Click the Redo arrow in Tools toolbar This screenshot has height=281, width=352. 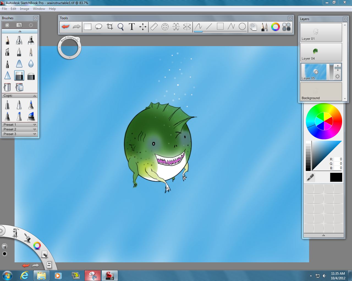pyautogui.click(x=76, y=27)
